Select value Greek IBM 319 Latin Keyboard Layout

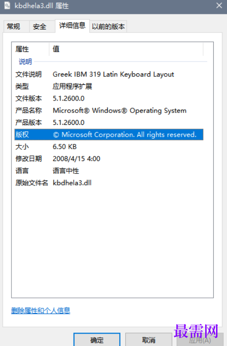tap(113, 74)
